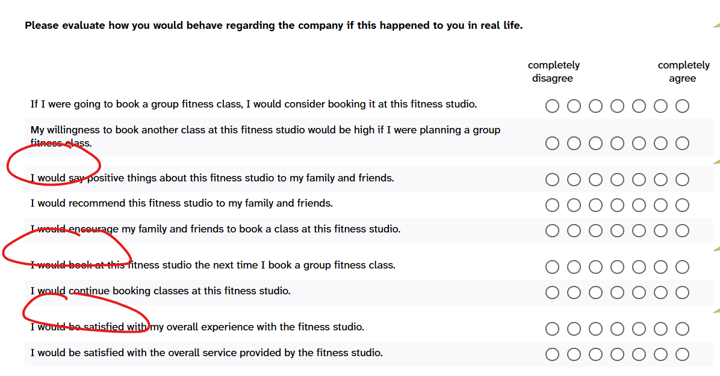Screen dimensions: 720x376
Task: Select 'completely agree' for willingness to book another class
Action: tap(682, 144)
